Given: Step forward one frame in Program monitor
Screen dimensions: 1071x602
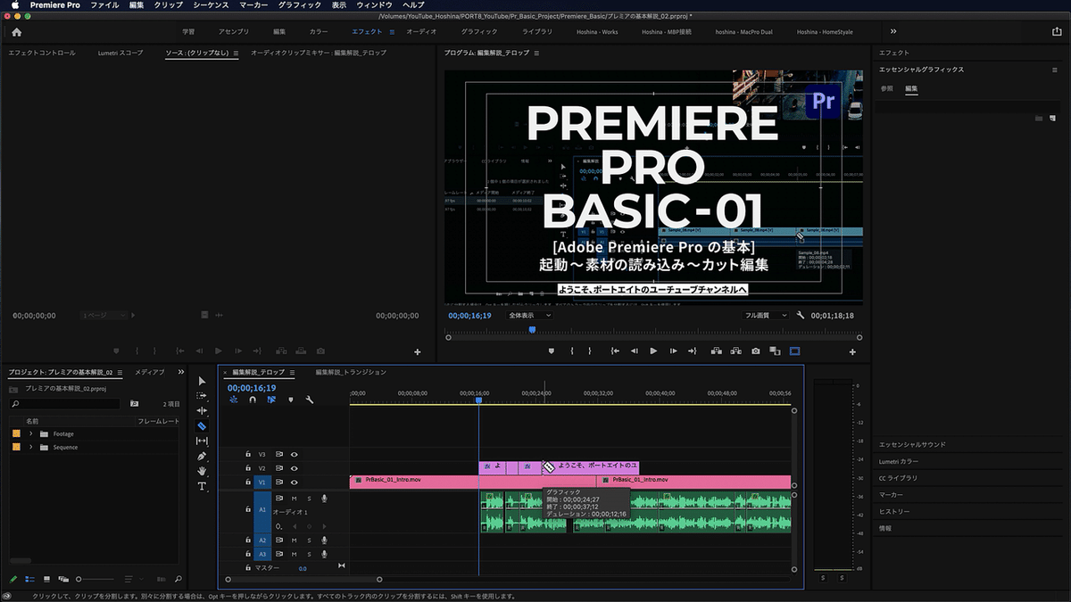Looking at the screenshot, I should [673, 351].
